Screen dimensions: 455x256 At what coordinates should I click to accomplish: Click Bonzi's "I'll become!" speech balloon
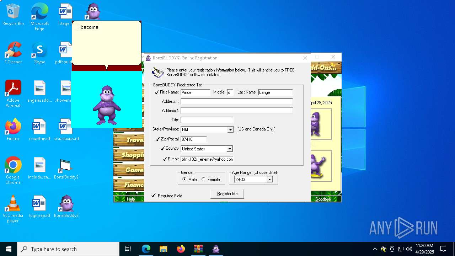tap(107, 43)
